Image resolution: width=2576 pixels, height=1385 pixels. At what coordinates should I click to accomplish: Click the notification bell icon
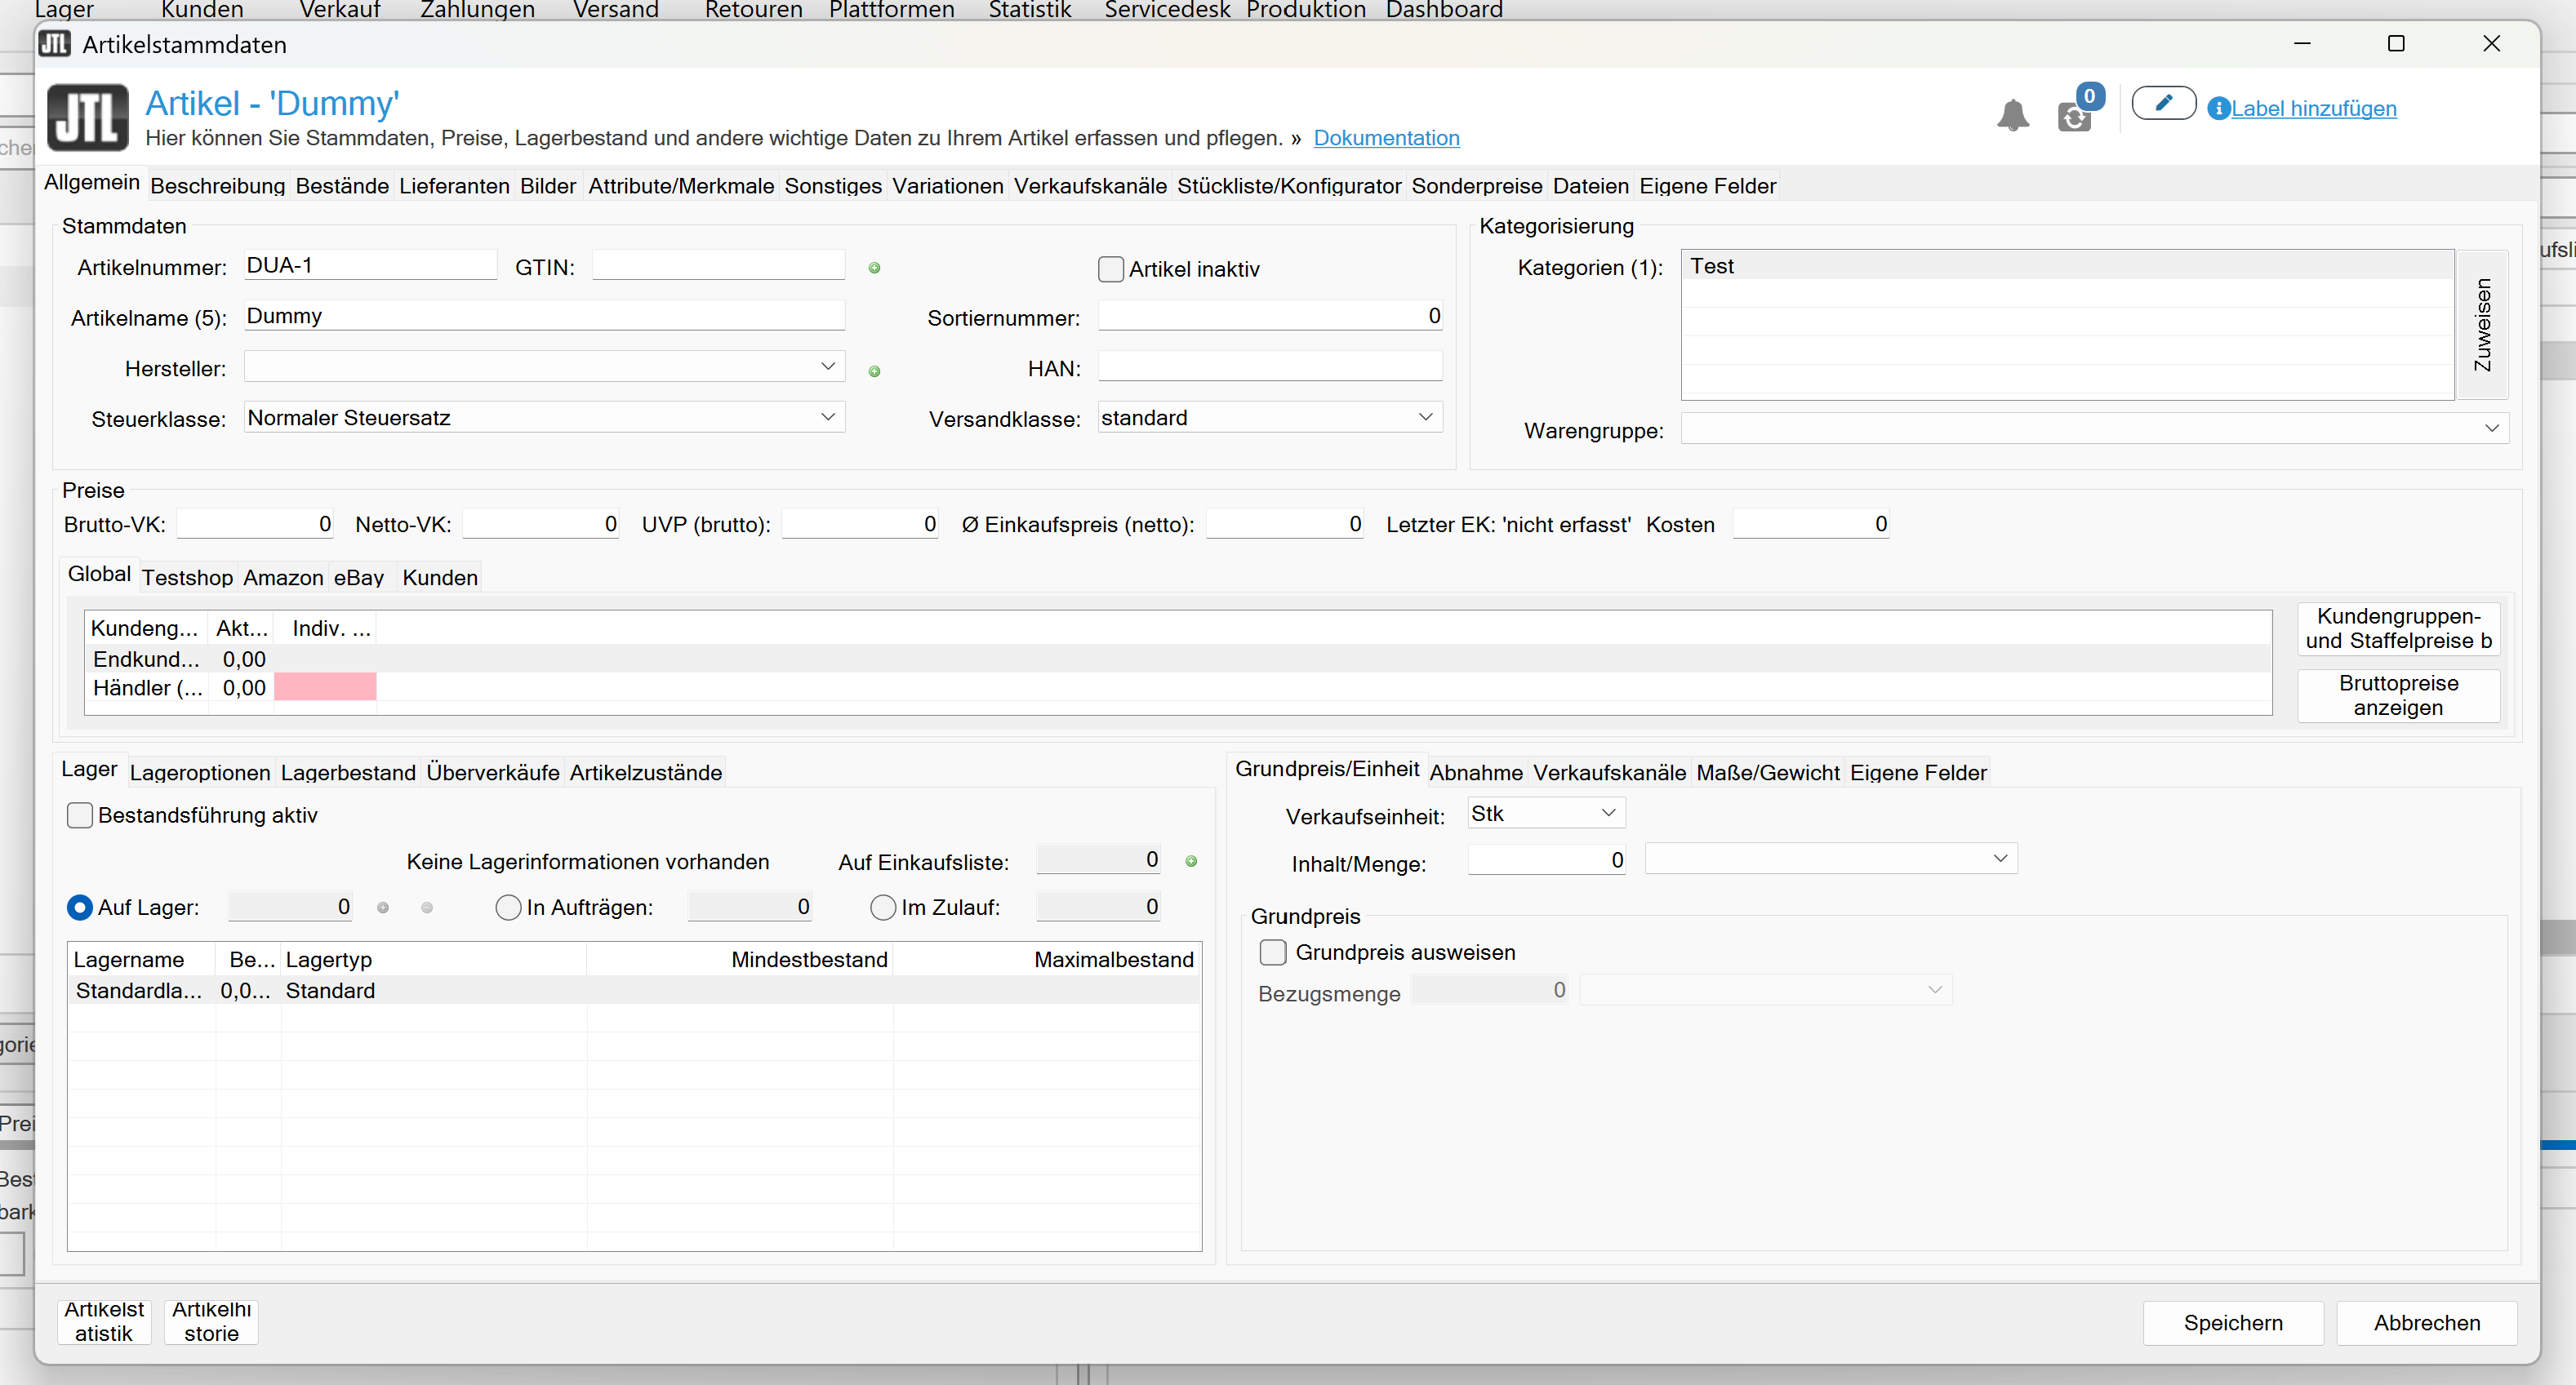tap(2012, 115)
